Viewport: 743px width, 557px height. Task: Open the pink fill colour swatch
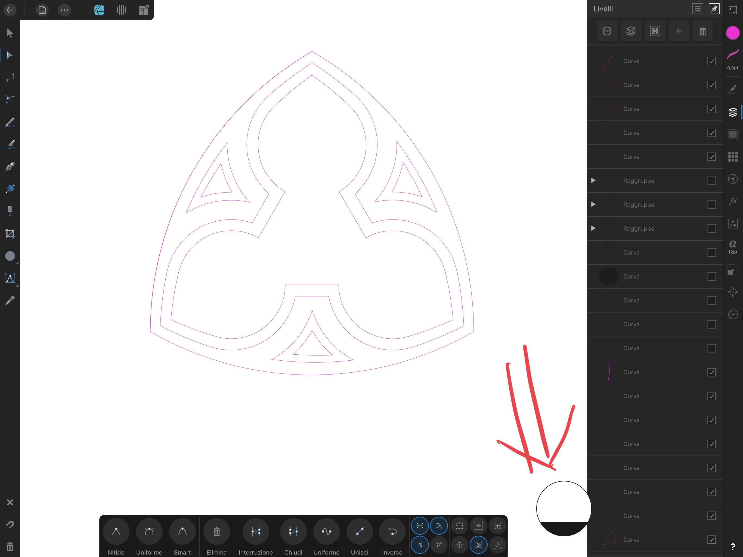pos(733,33)
